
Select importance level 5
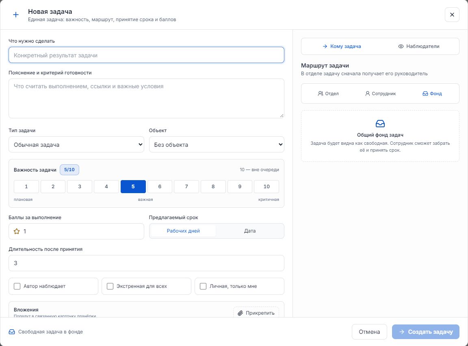pyautogui.click(x=133, y=187)
